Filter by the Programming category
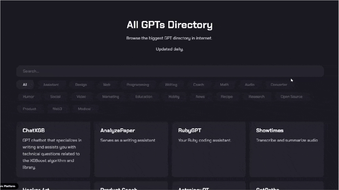Image resolution: width=339 pixels, height=190 pixels. coord(138,85)
